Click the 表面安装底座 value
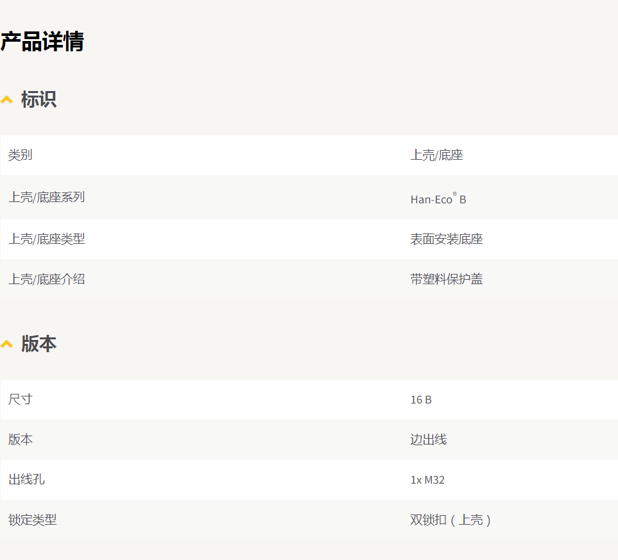The height and width of the screenshot is (560, 618). [446, 239]
